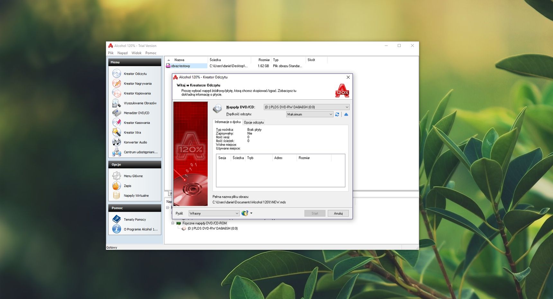The width and height of the screenshot is (553, 299).
Task: Launch Kreator Nagrywania in the sidebar
Action: 137,84
